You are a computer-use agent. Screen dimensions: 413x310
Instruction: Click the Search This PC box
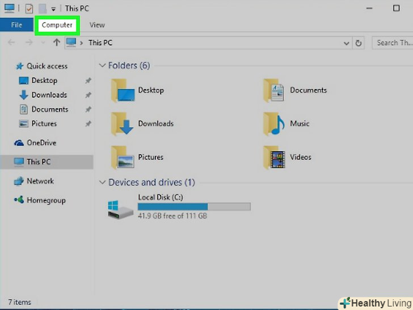coord(393,43)
